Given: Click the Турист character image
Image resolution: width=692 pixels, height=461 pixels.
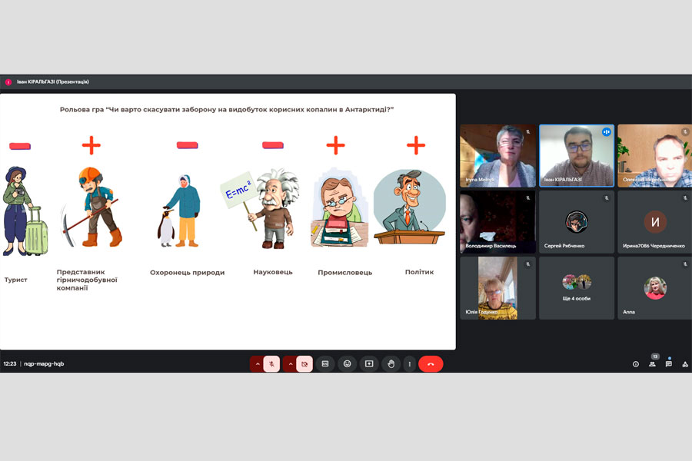Looking at the screenshot, I should pyautogui.click(x=25, y=211).
